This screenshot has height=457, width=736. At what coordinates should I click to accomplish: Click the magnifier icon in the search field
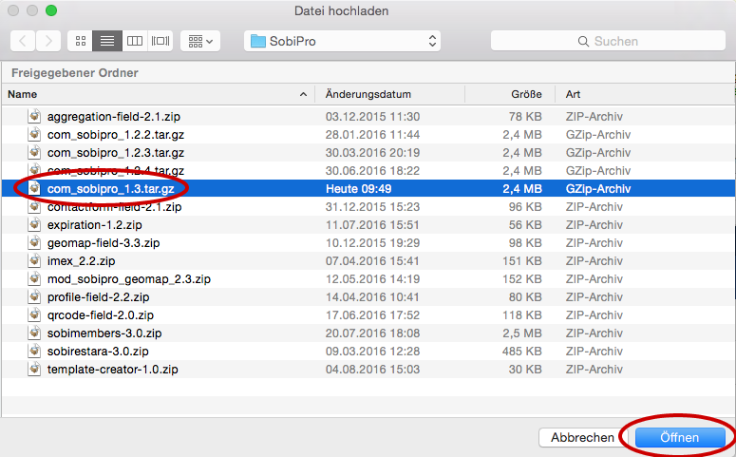coord(583,42)
